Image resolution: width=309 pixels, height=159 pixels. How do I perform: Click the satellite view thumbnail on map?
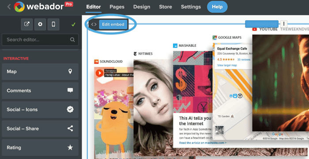[x=219, y=130]
